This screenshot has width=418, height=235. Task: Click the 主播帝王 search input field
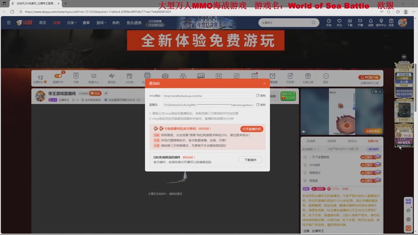click(285, 22)
